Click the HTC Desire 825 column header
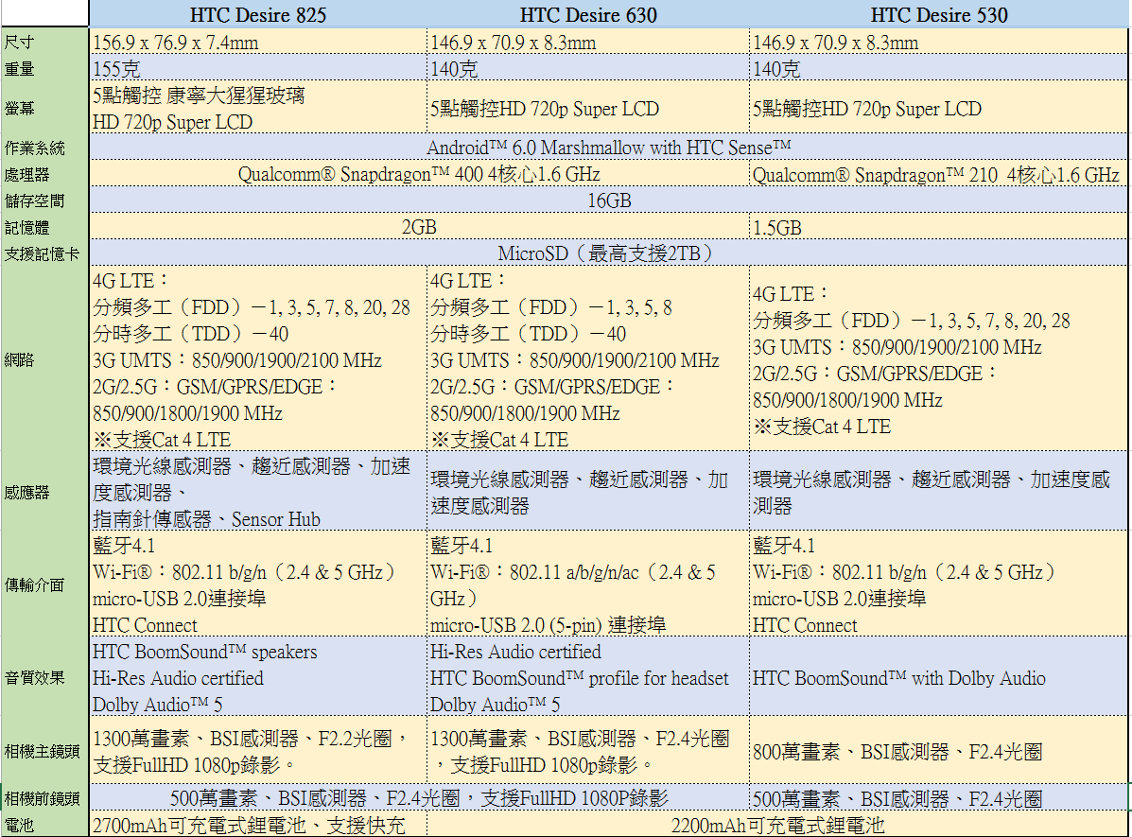This screenshot has width=1132, height=837. point(258,14)
